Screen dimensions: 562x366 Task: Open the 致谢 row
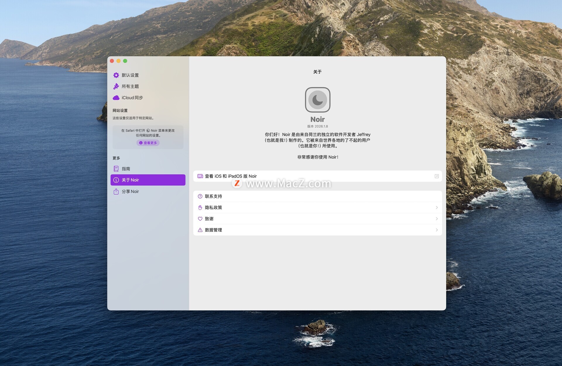[318, 219]
